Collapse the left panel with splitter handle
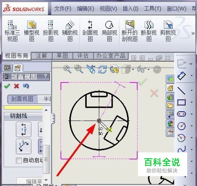The width and height of the screenshot is (197, 186). click(53, 118)
